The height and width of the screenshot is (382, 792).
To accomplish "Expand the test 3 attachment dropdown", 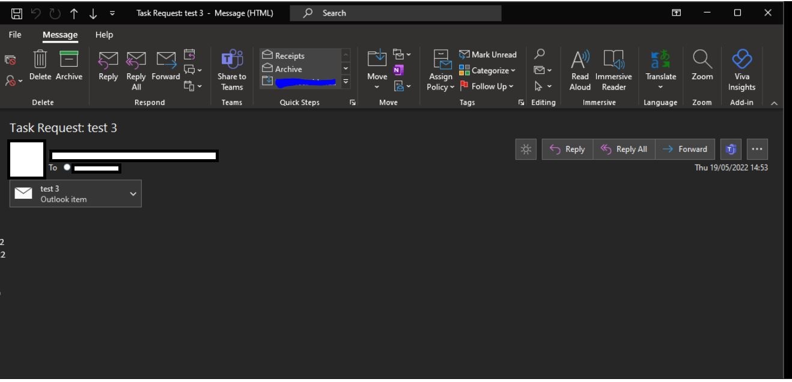I will [x=133, y=194].
